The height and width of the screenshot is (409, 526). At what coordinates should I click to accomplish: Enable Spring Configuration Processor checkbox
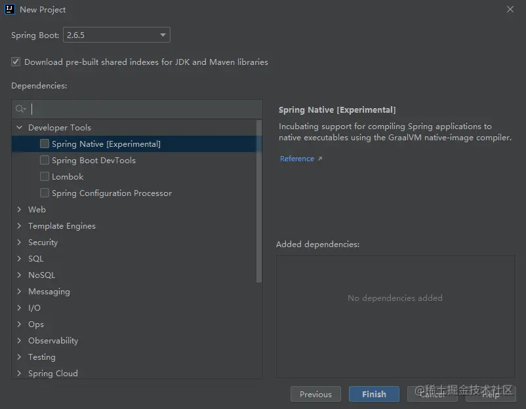coord(45,193)
